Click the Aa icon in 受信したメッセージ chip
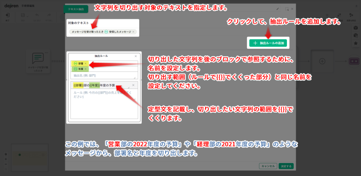The height and width of the screenshot is (176, 361). (x=106, y=32)
